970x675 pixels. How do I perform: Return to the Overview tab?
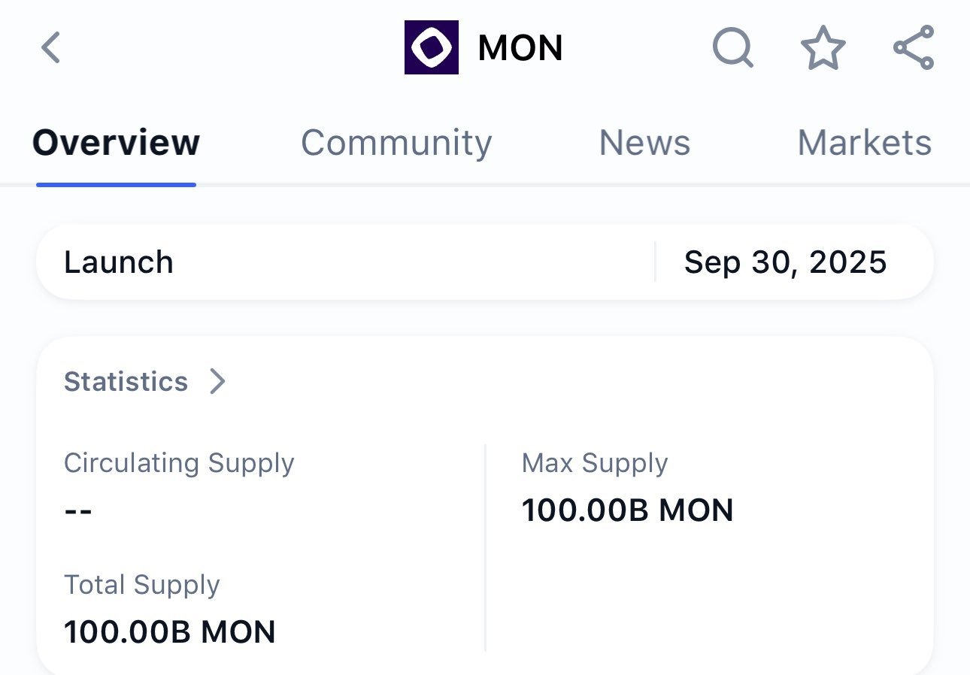click(x=116, y=142)
